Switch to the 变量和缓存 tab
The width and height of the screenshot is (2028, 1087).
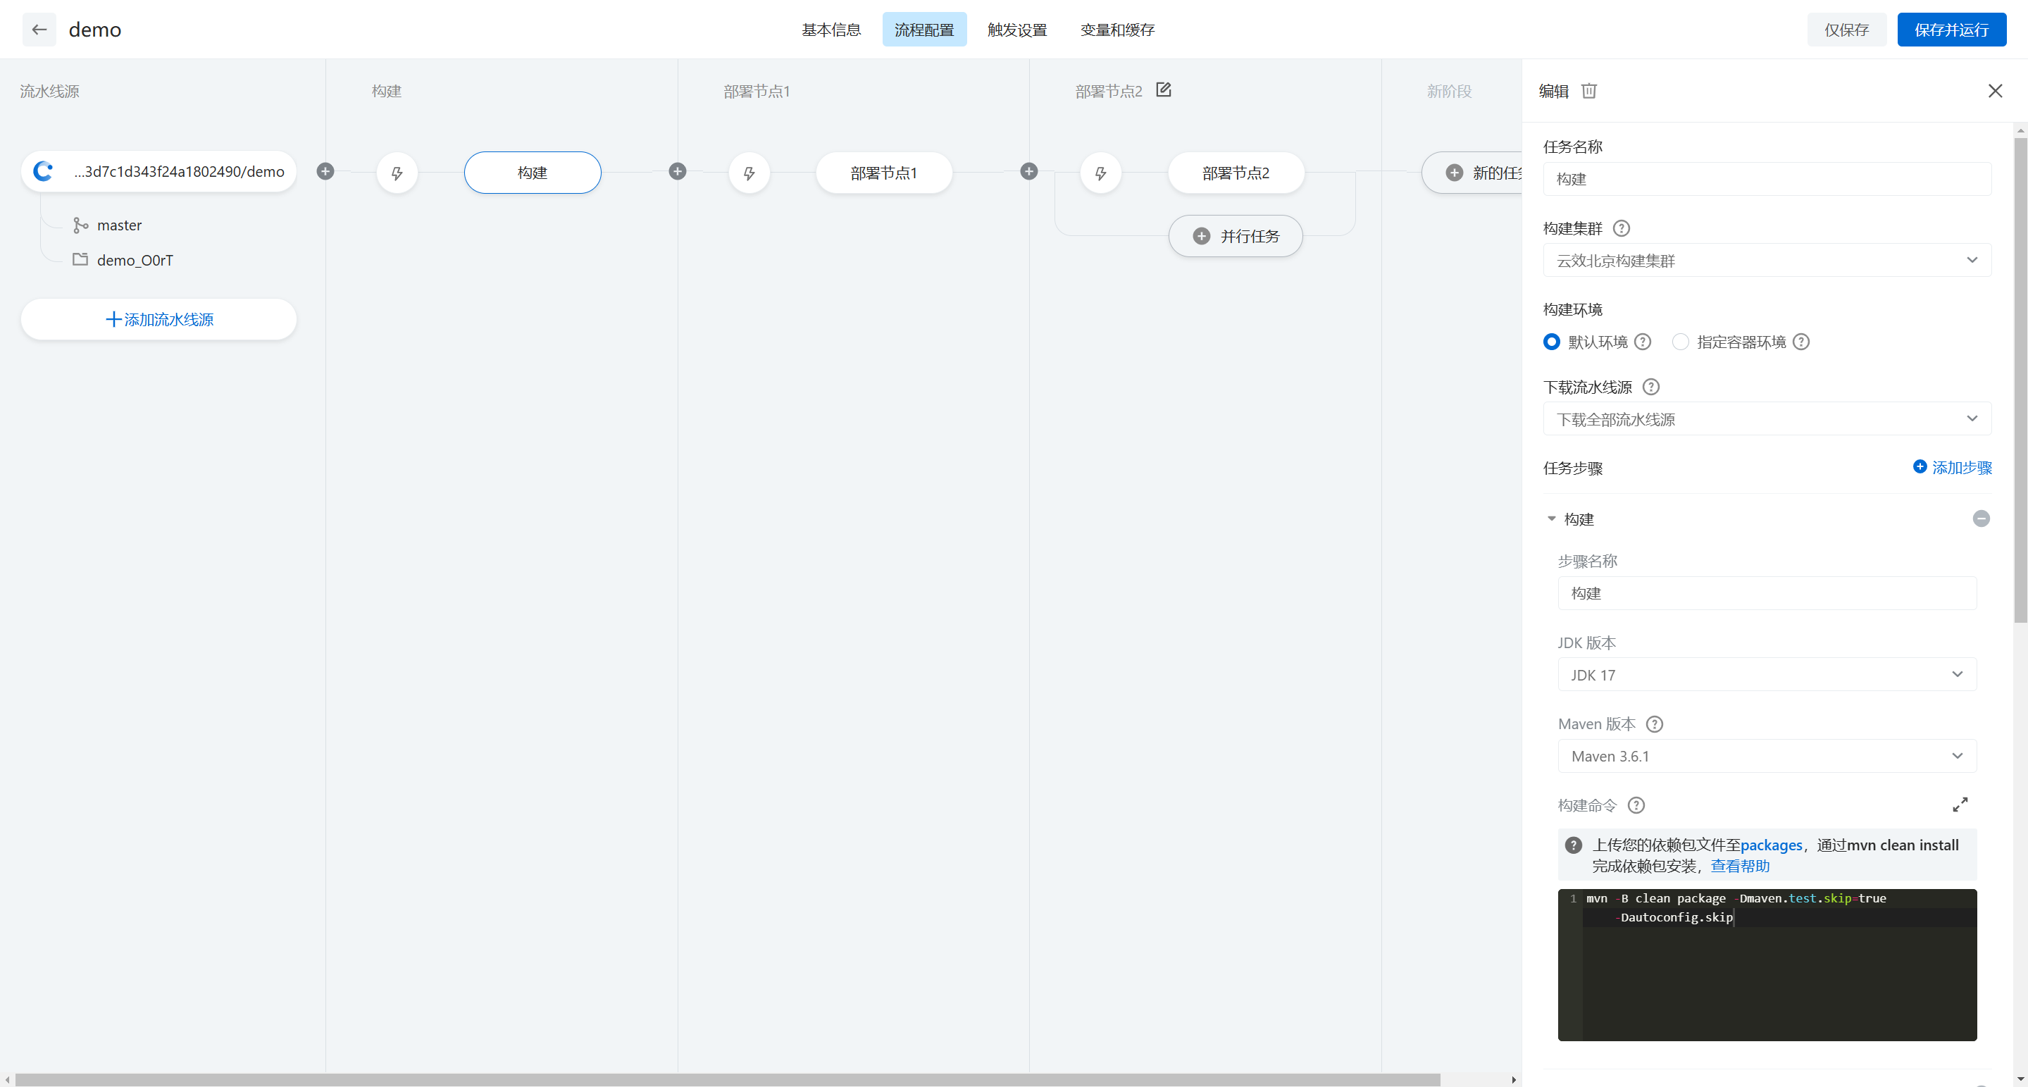click(x=1117, y=30)
